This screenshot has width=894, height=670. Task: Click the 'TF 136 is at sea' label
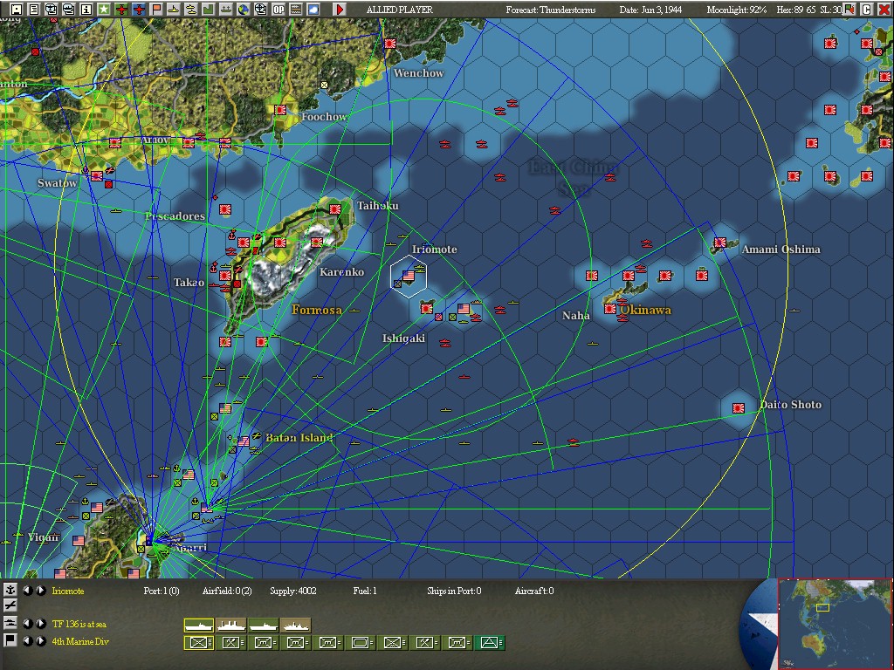[x=79, y=624]
